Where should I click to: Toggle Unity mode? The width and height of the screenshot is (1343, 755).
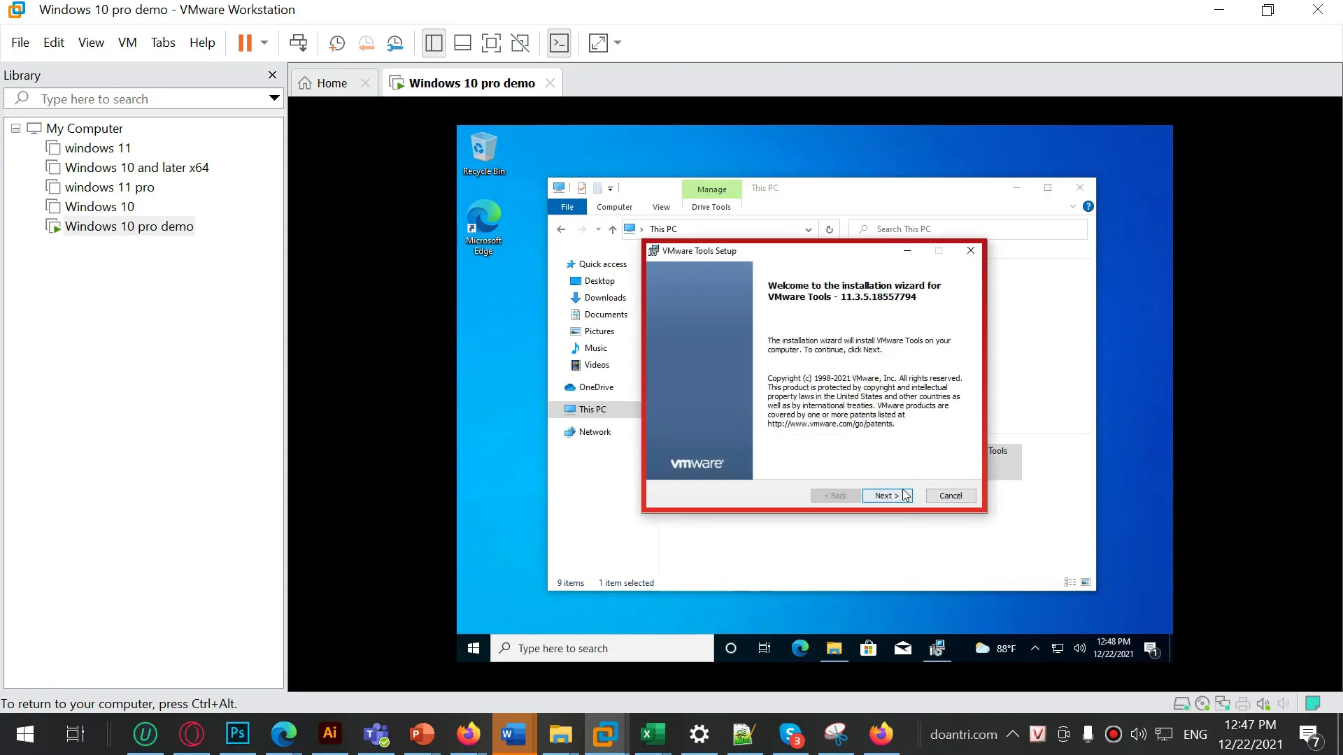tap(520, 43)
